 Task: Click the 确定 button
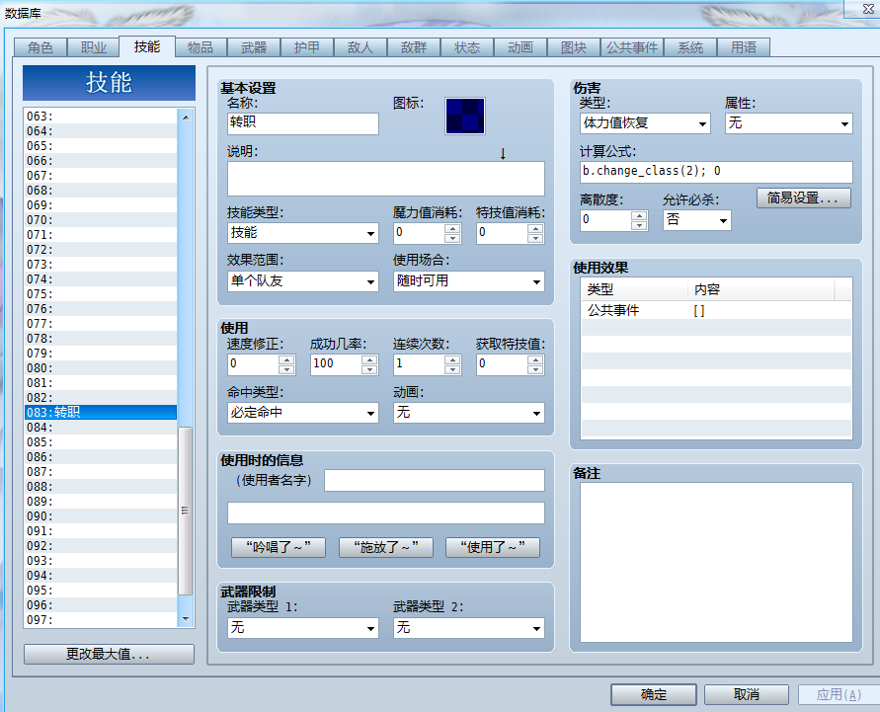pyautogui.click(x=654, y=694)
